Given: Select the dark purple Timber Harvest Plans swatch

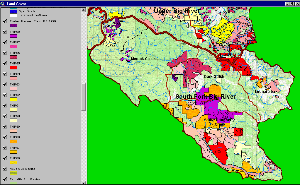Looking at the screenshot, I should point(13,25).
